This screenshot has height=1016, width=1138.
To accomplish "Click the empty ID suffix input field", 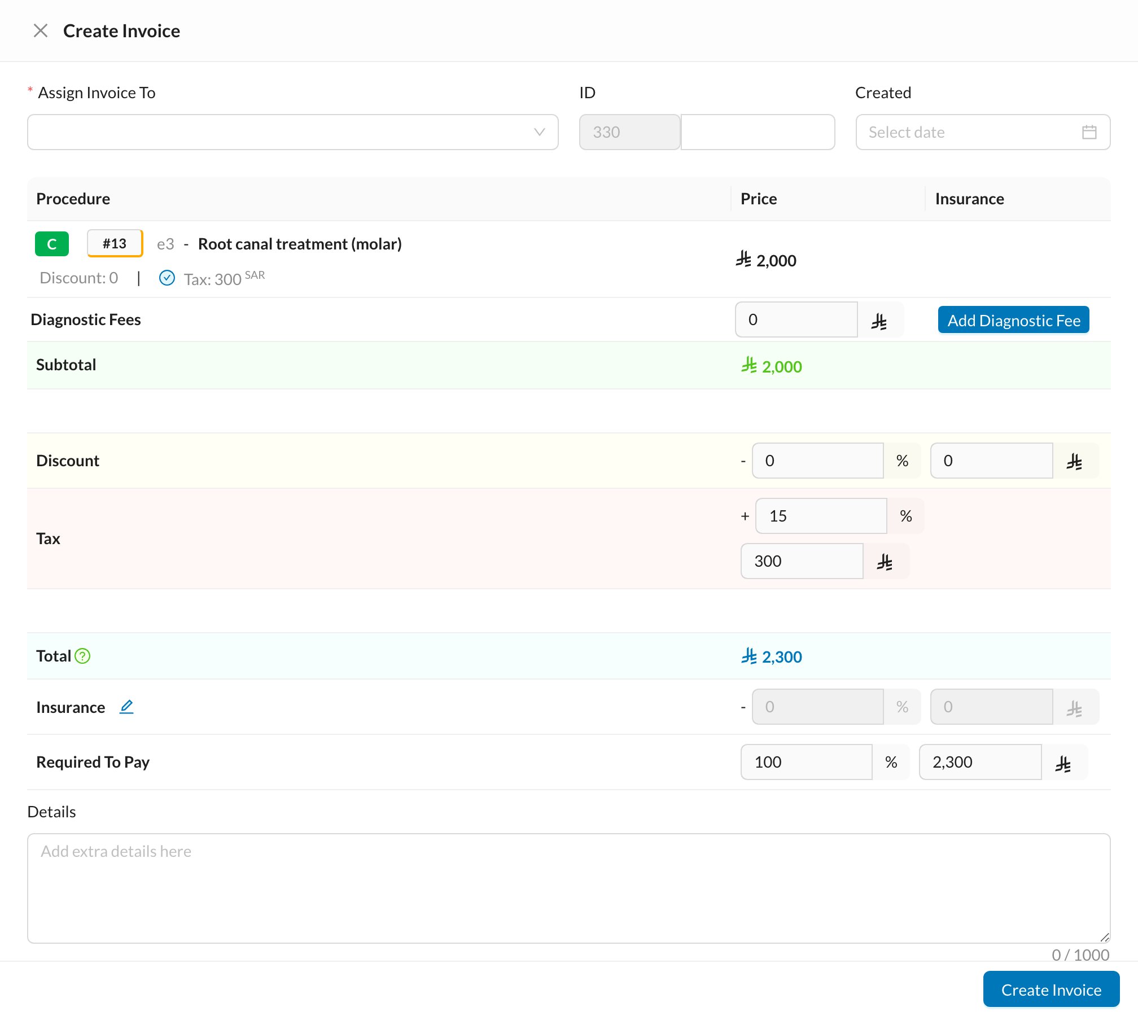I will coord(758,132).
